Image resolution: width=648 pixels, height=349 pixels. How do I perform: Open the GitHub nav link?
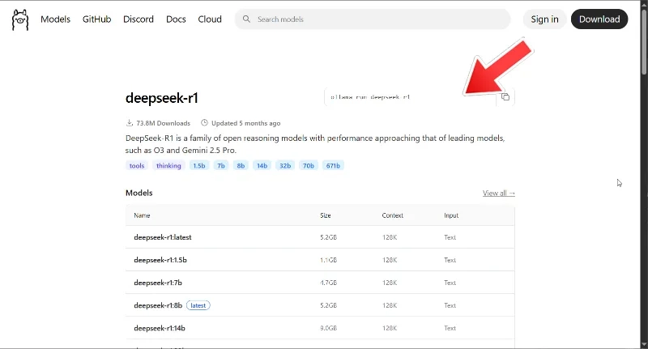pyautogui.click(x=96, y=19)
